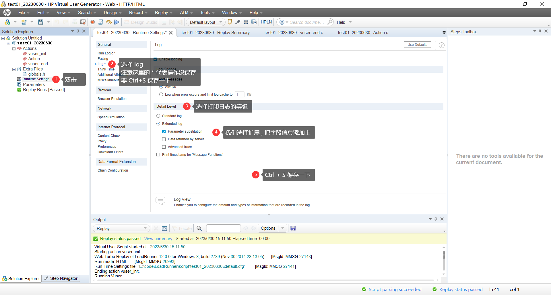This screenshot has width=551, height=295.
Task: Click the Add to solution toolbar icon
Action: click(7, 22)
